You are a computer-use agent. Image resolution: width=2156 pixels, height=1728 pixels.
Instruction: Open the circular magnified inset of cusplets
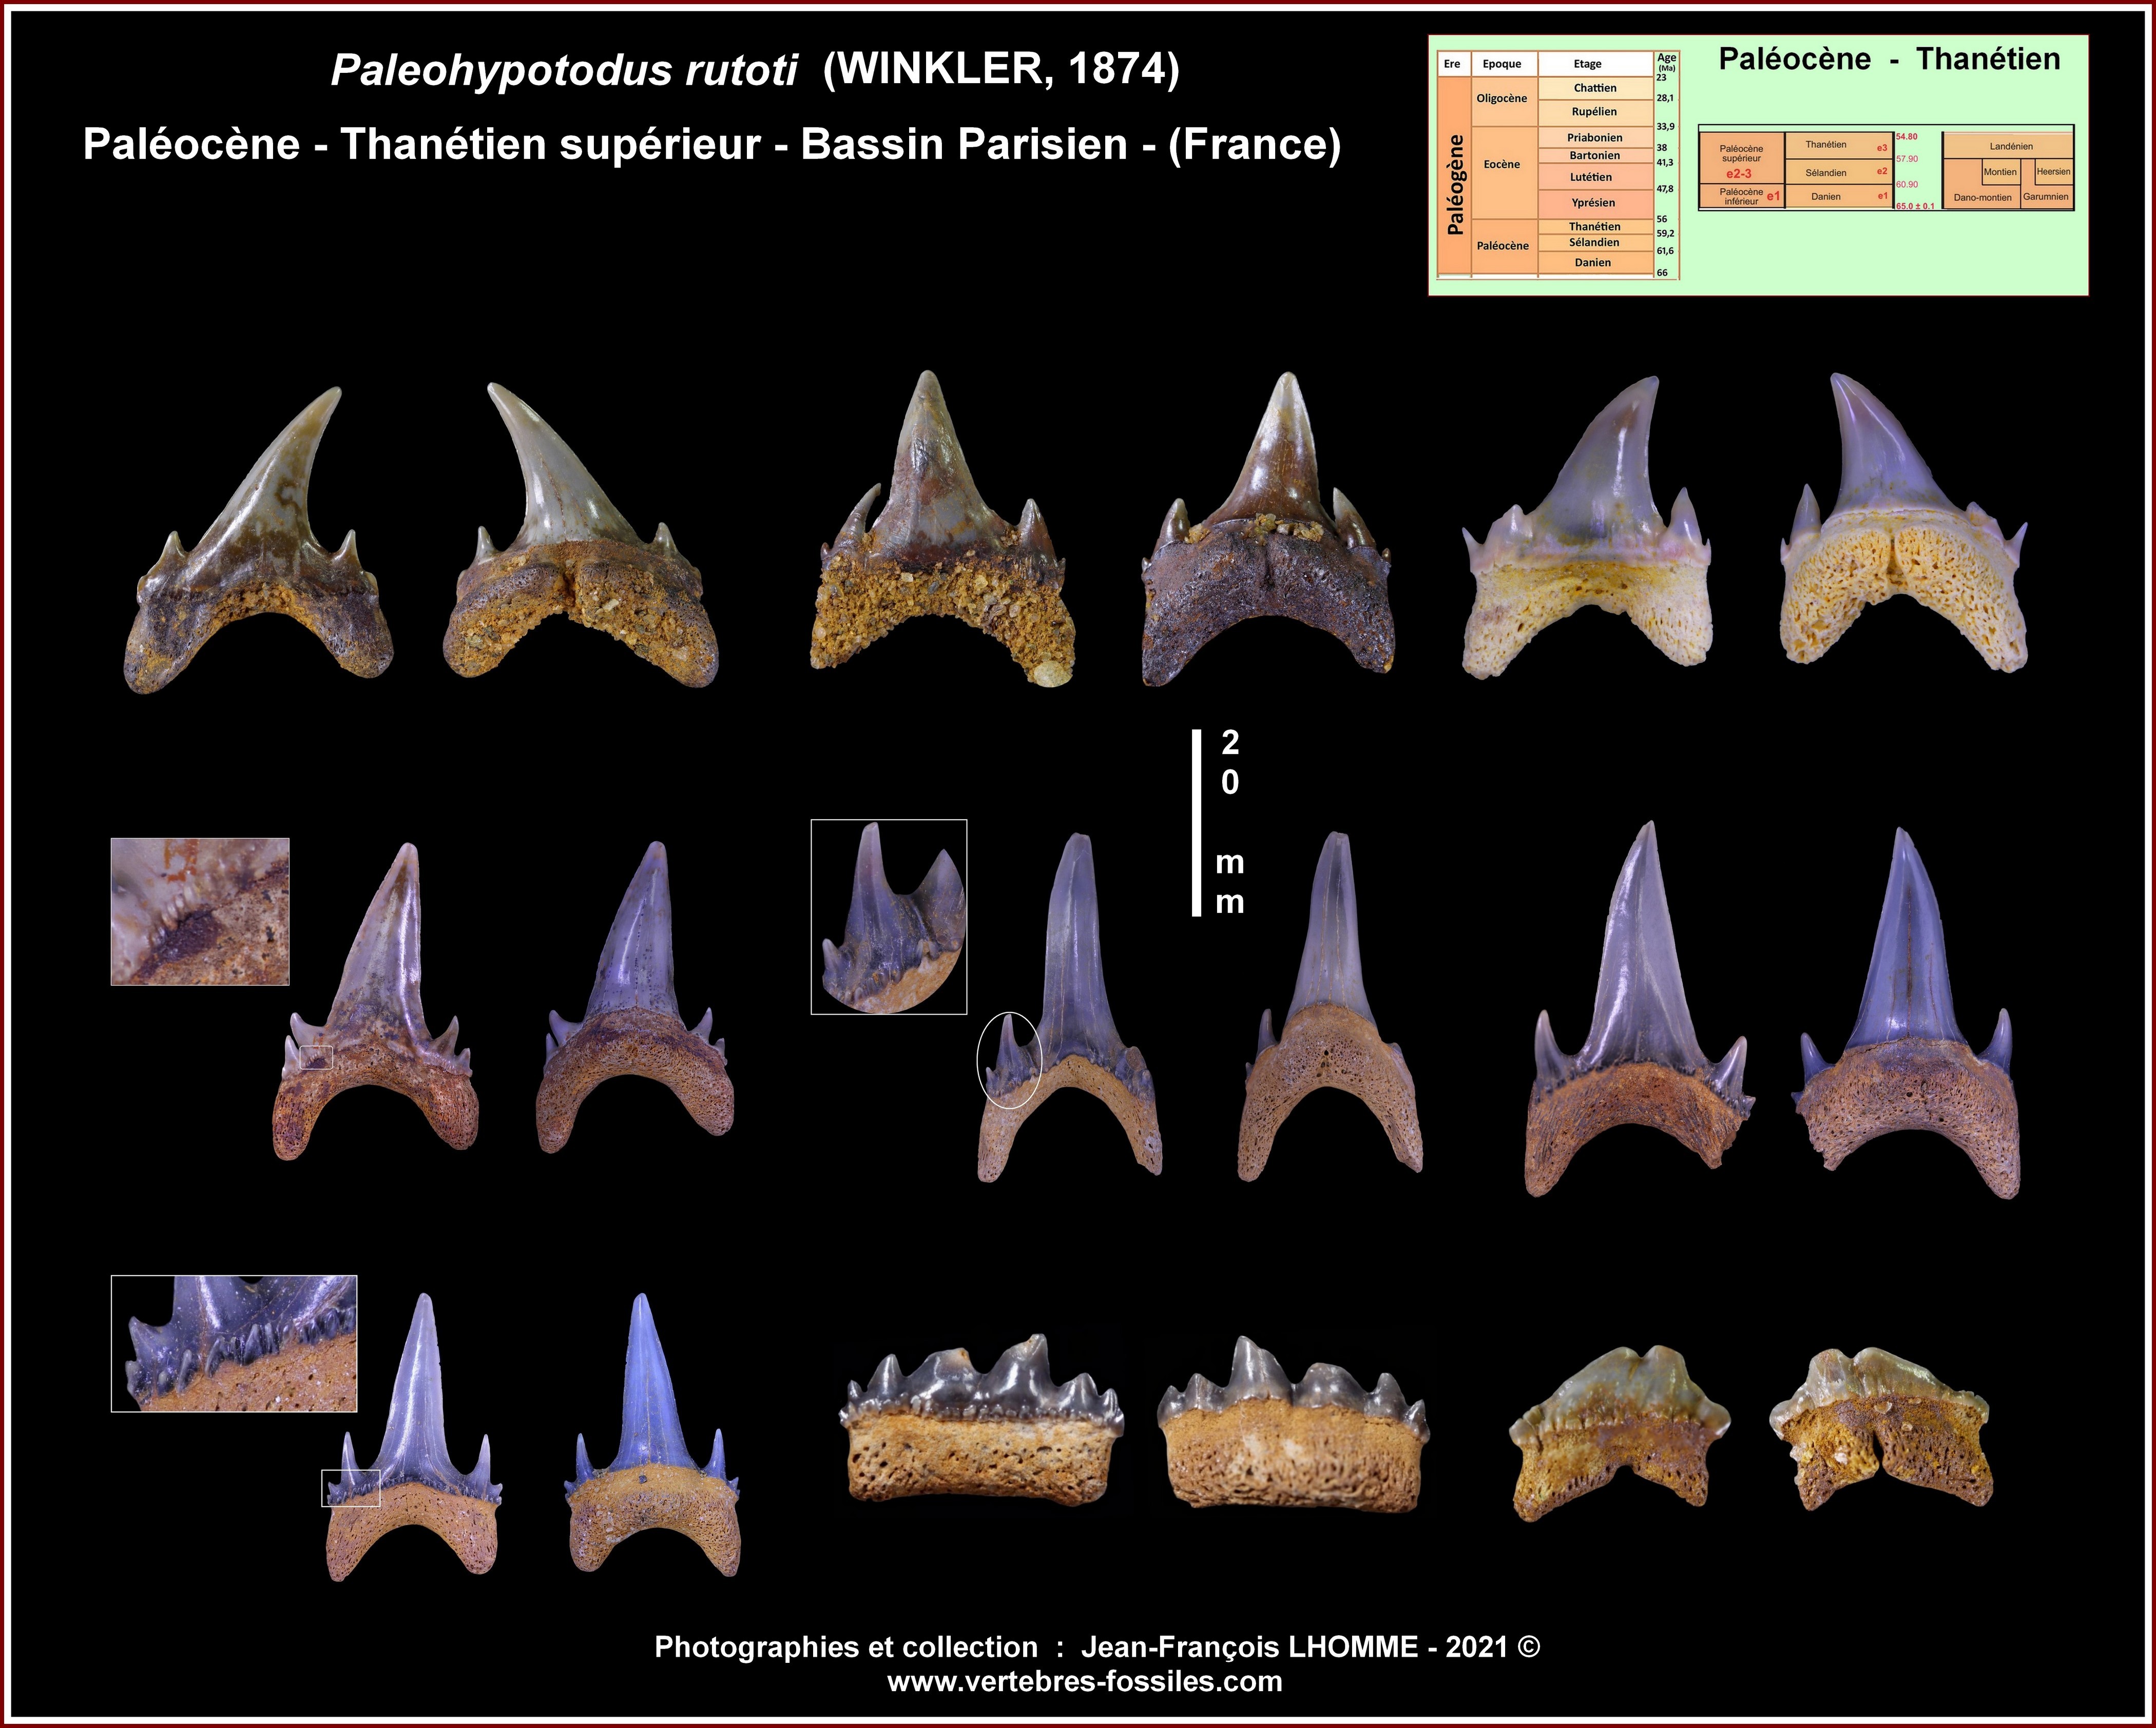click(888, 918)
